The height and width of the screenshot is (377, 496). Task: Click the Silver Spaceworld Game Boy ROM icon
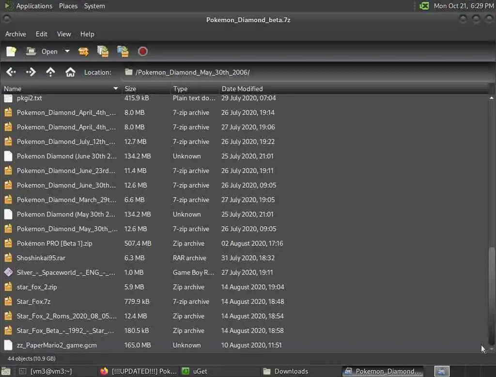[8, 272]
